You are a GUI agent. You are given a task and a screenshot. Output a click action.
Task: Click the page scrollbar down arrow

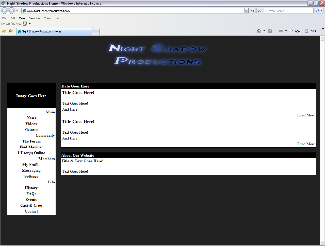pos(322,242)
